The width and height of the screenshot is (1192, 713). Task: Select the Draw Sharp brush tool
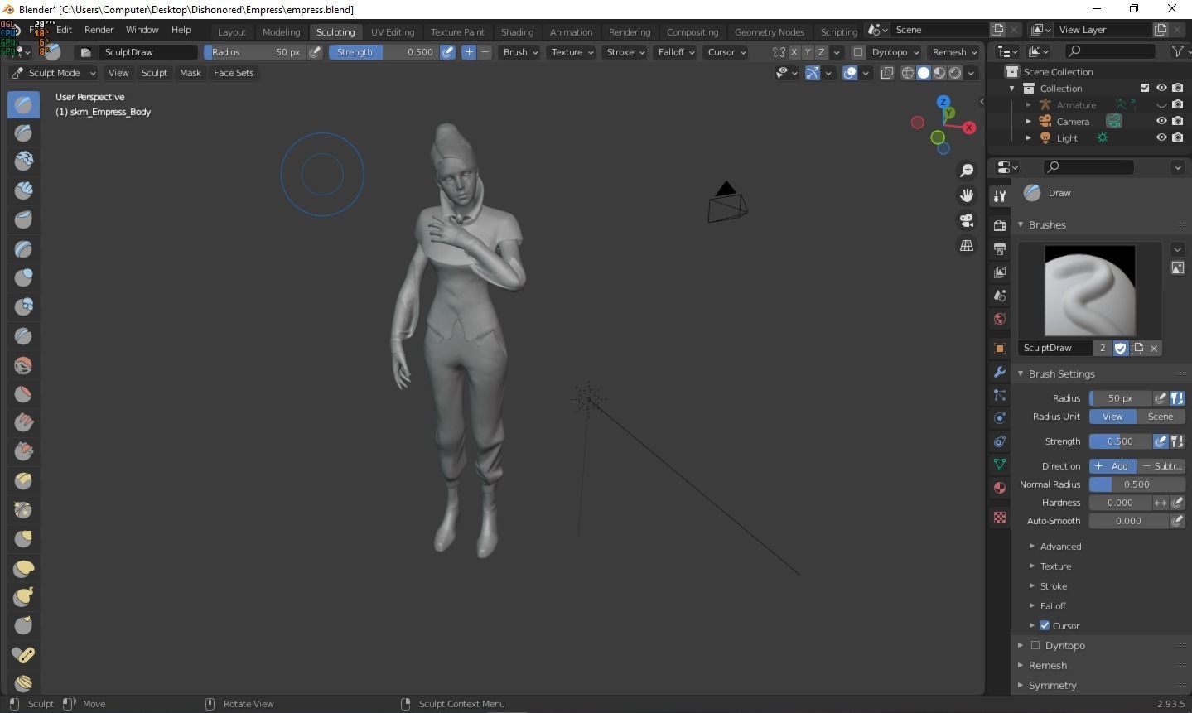23,132
